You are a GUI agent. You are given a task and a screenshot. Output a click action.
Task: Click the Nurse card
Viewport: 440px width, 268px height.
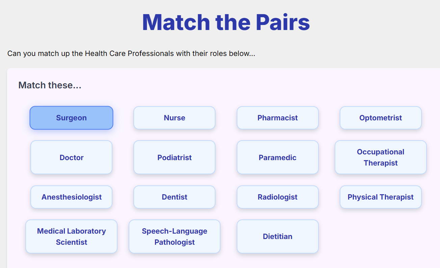click(175, 118)
